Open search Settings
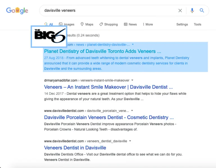Viewport: 216px width, 168px height. pos(182,24)
